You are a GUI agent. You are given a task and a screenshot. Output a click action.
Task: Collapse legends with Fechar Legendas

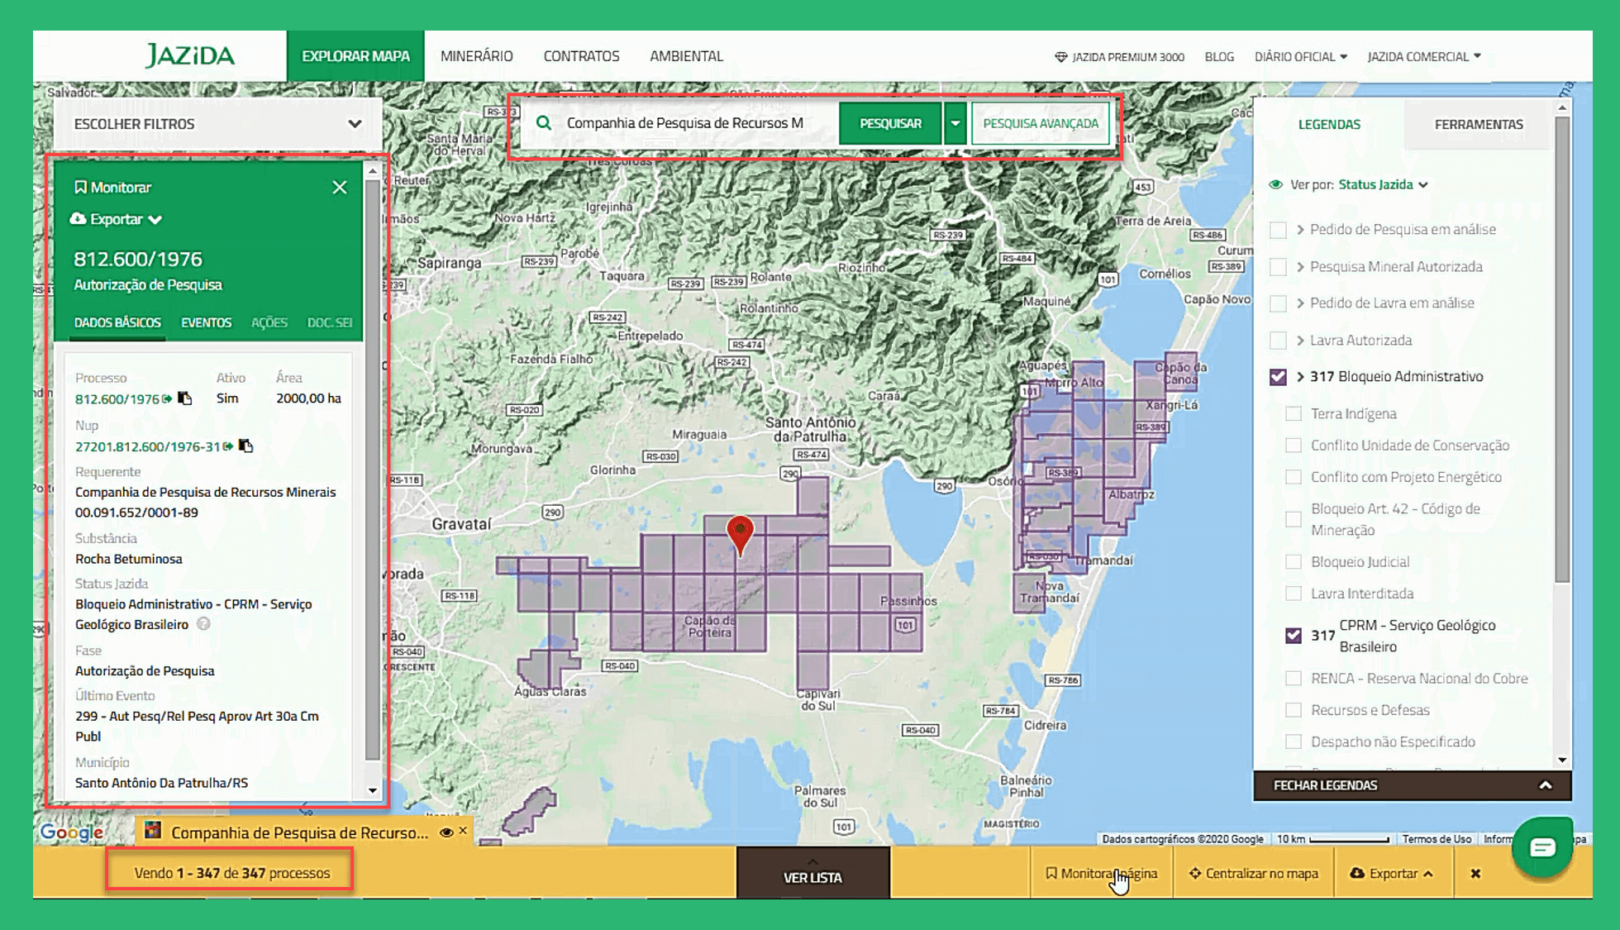(x=1412, y=785)
